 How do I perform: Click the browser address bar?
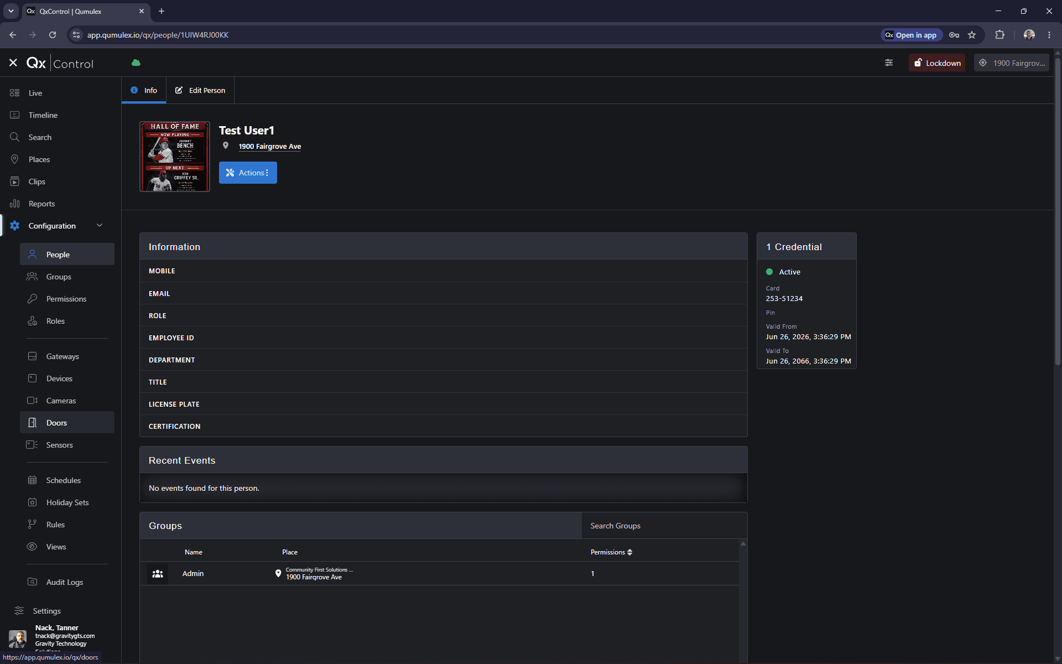[x=476, y=35]
